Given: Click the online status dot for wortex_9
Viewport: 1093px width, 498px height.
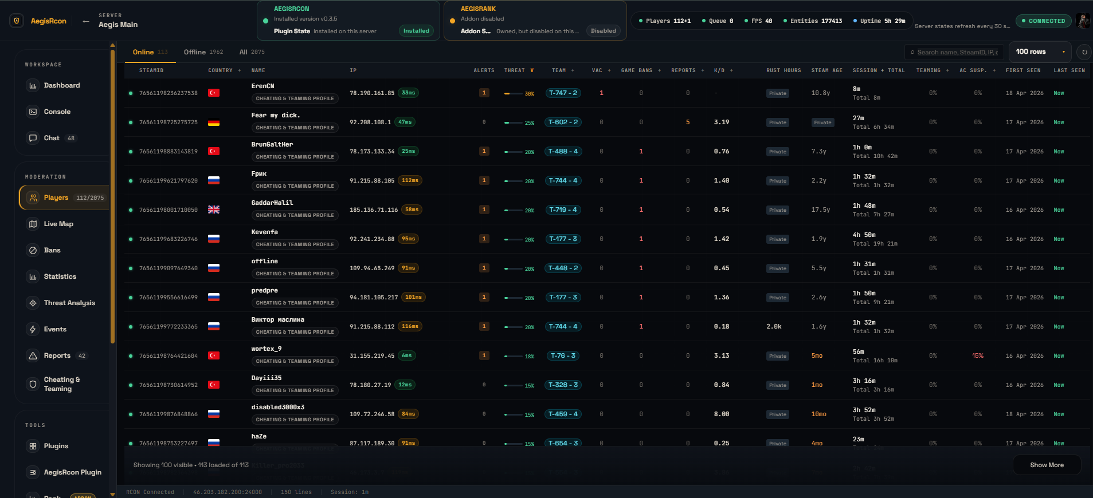Looking at the screenshot, I should click(x=131, y=355).
